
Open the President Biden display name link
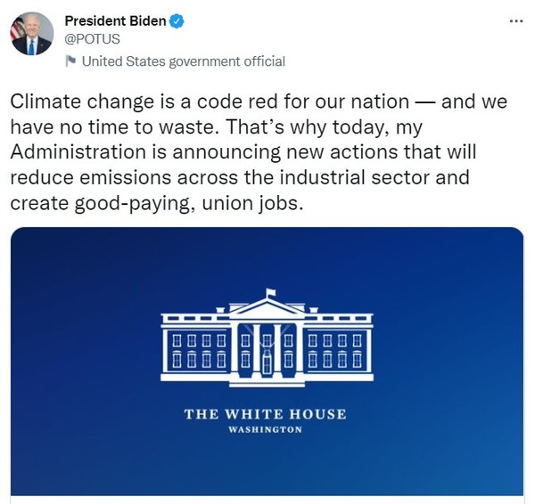115,21
